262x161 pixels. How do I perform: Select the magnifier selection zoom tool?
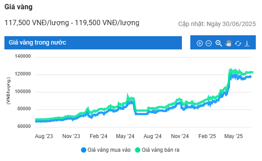click(x=219, y=43)
